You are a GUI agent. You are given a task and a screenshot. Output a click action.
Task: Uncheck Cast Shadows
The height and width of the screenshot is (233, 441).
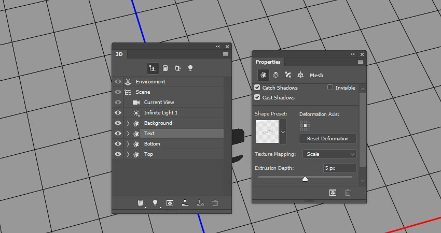(257, 97)
